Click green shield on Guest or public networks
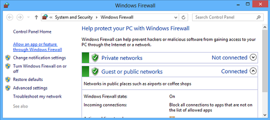The height and width of the screenshot is (120, 270). pos(95,71)
